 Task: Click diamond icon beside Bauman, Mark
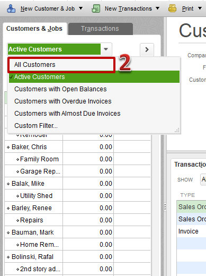click(8, 232)
